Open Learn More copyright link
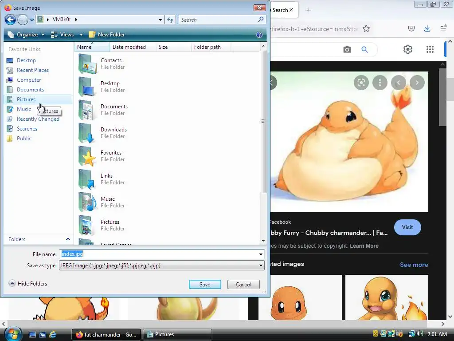 tap(364, 246)
